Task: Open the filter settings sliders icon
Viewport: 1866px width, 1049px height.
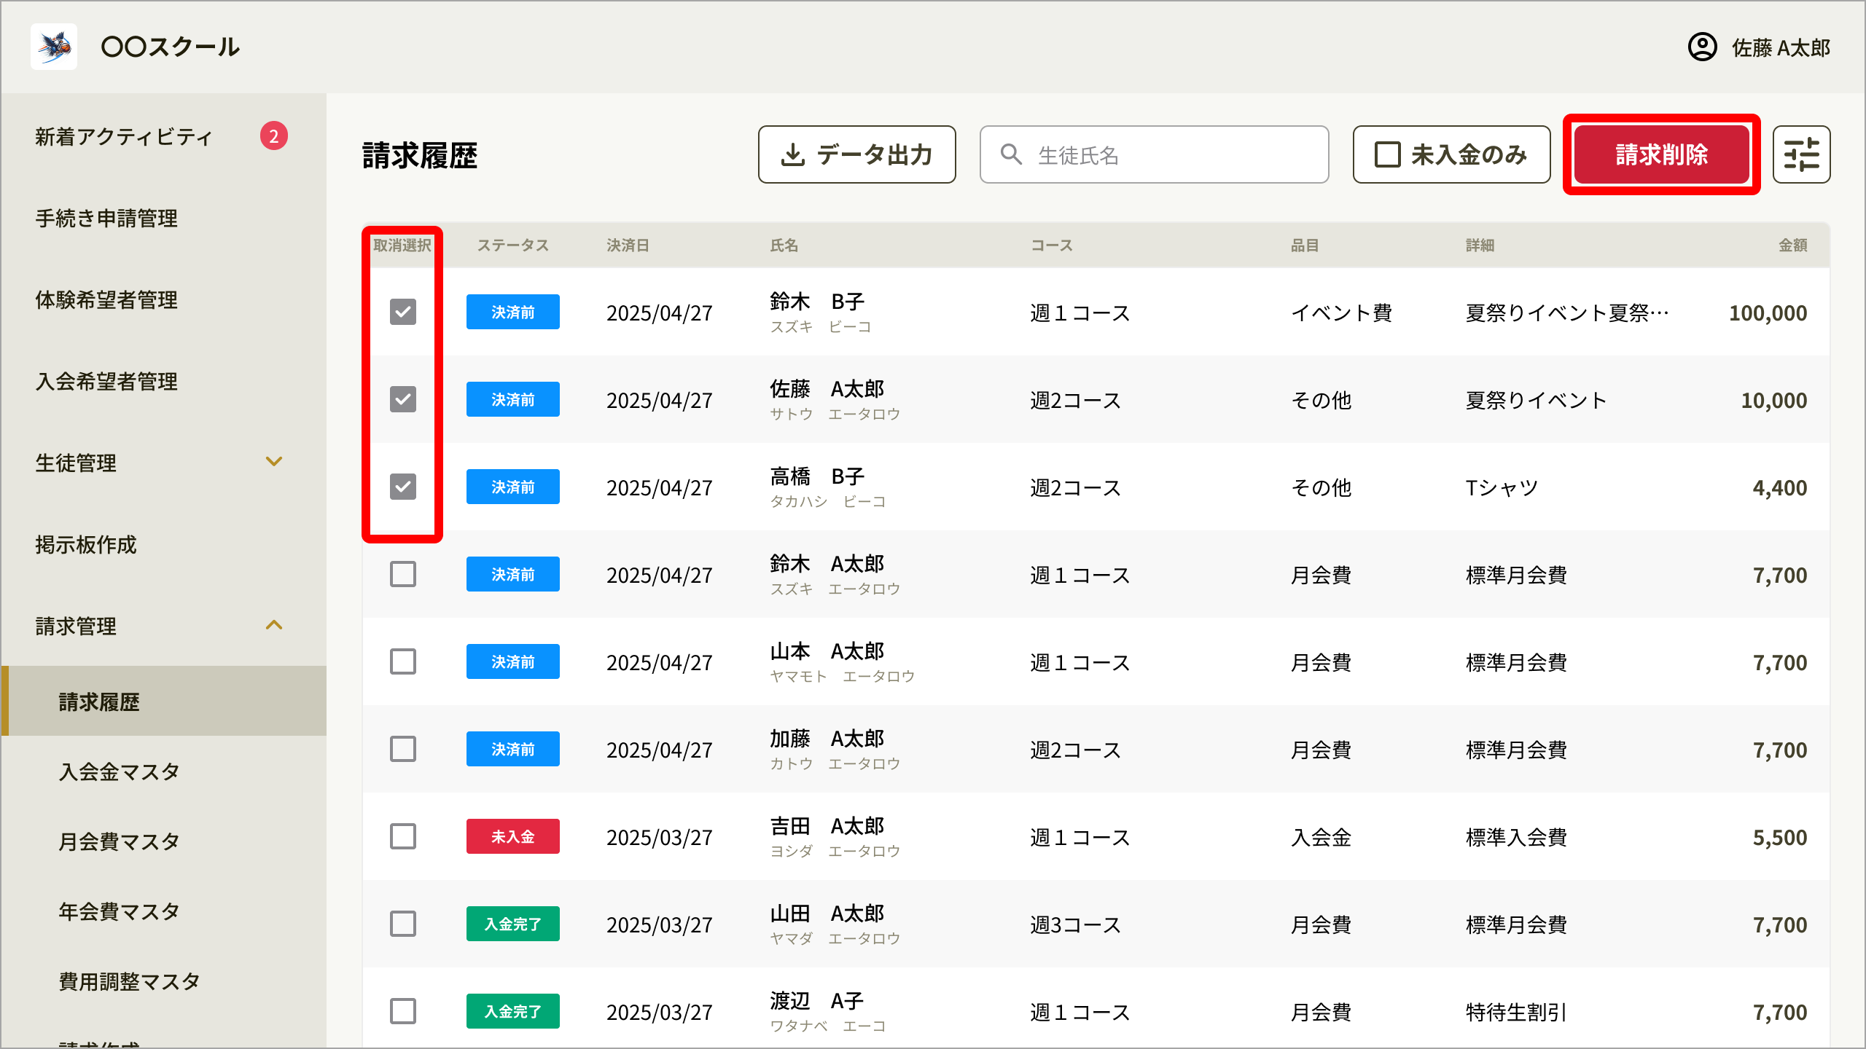Action: point(1801,154)
